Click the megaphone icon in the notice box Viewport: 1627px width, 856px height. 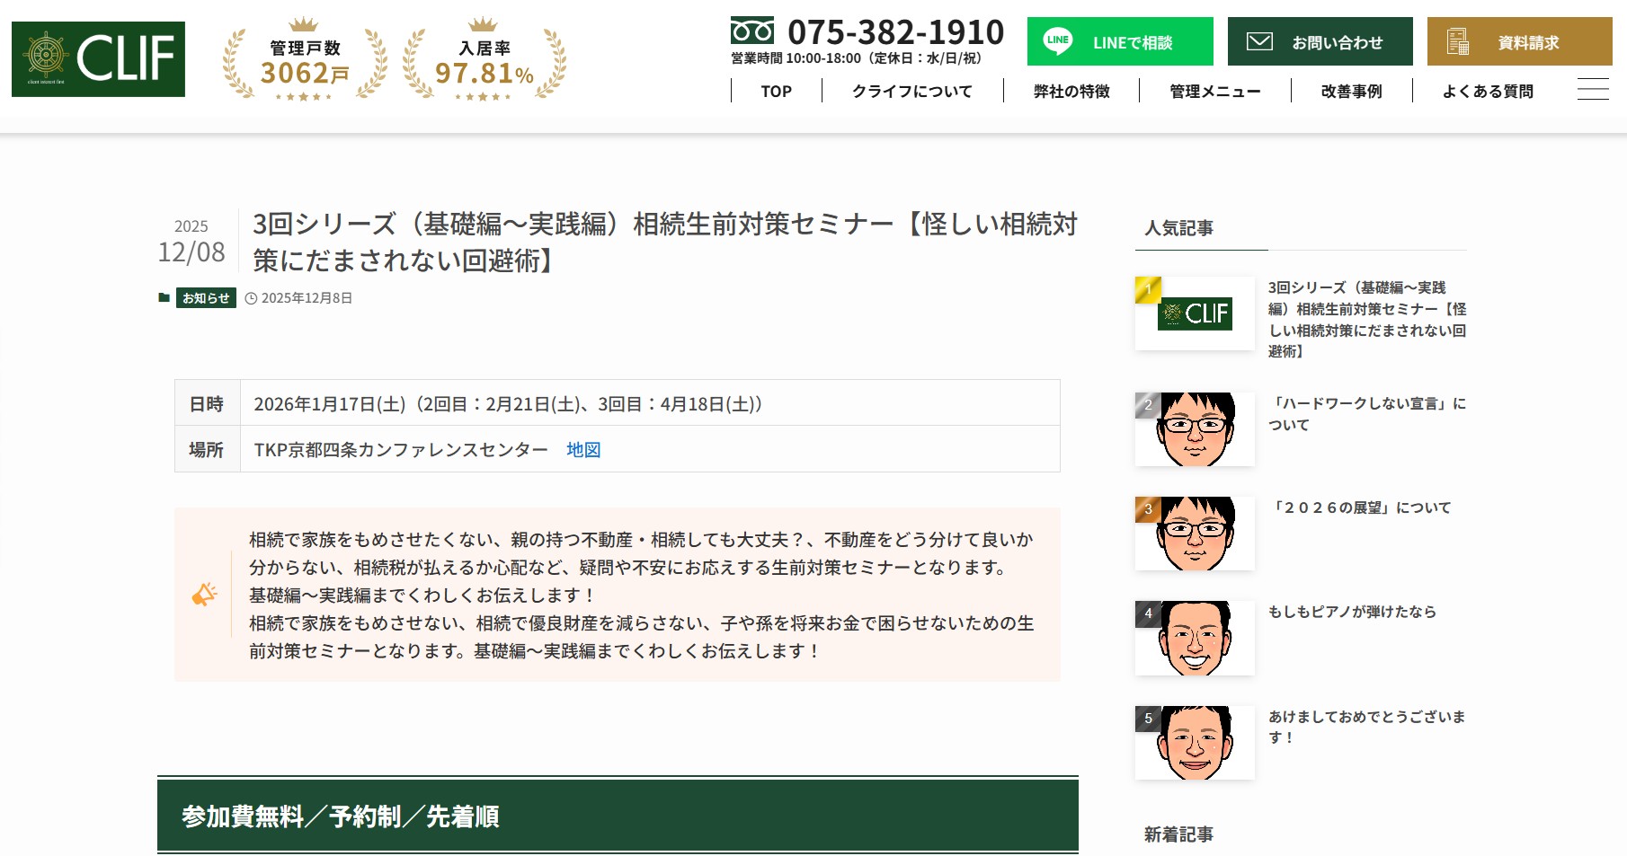tap(204, 595)
